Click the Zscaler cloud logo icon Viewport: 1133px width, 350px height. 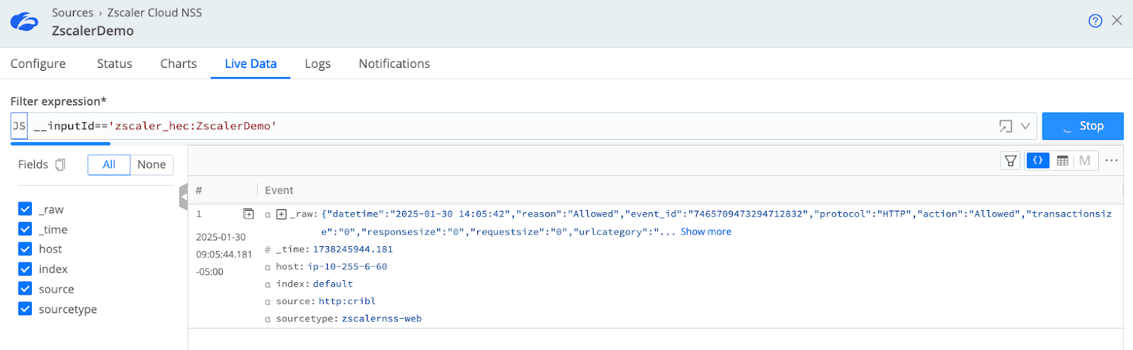(25, 22)
